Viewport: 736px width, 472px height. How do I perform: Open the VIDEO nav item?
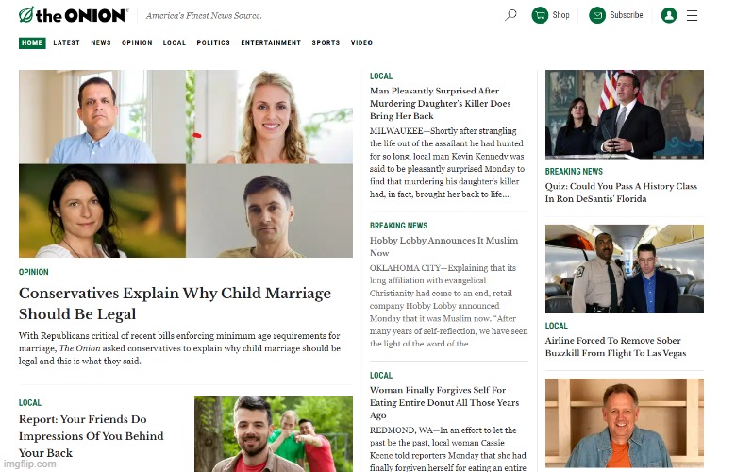361,42
